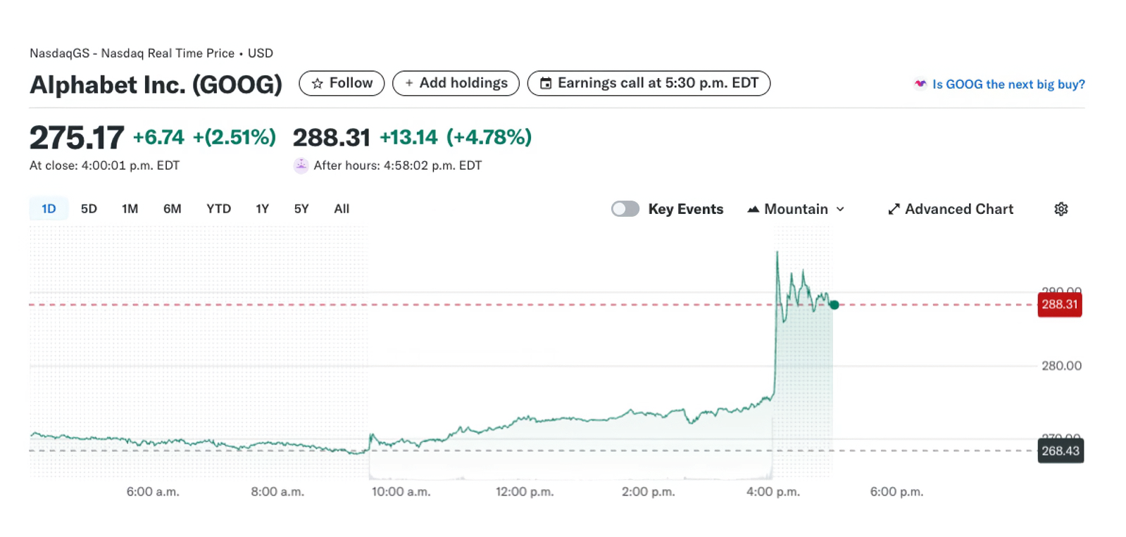
Task: Click the 280.00 price axis label
Action: [x=1061, y=366]
